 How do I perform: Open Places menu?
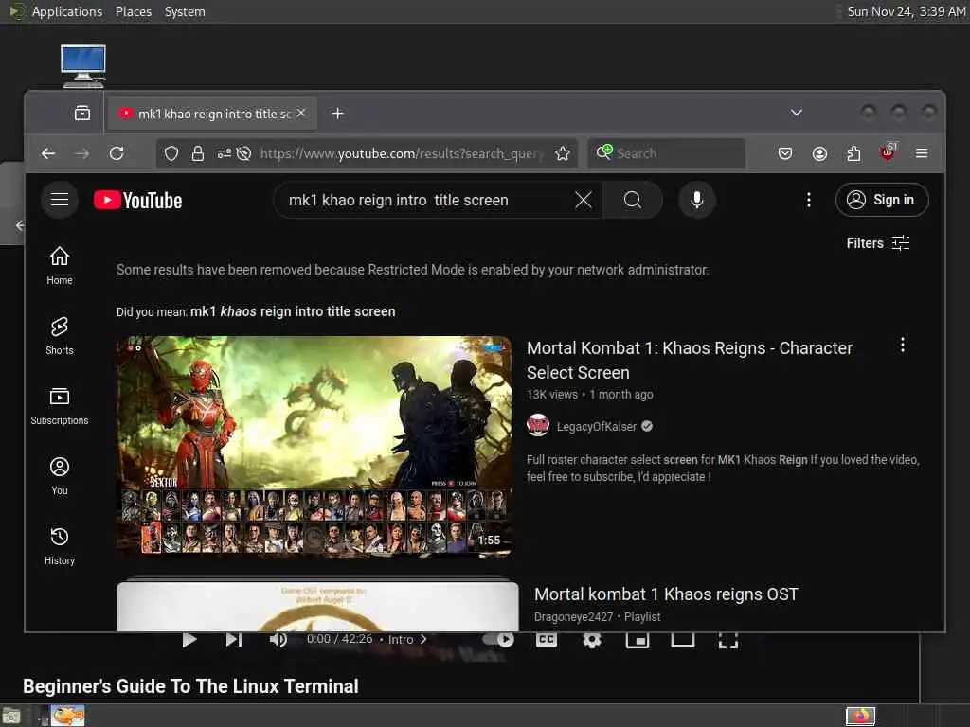pos(133,11)
